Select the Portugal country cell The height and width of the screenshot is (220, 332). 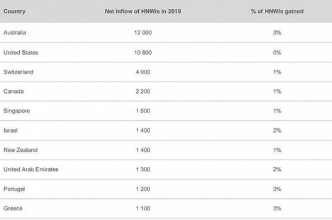(x=14, y=190)
